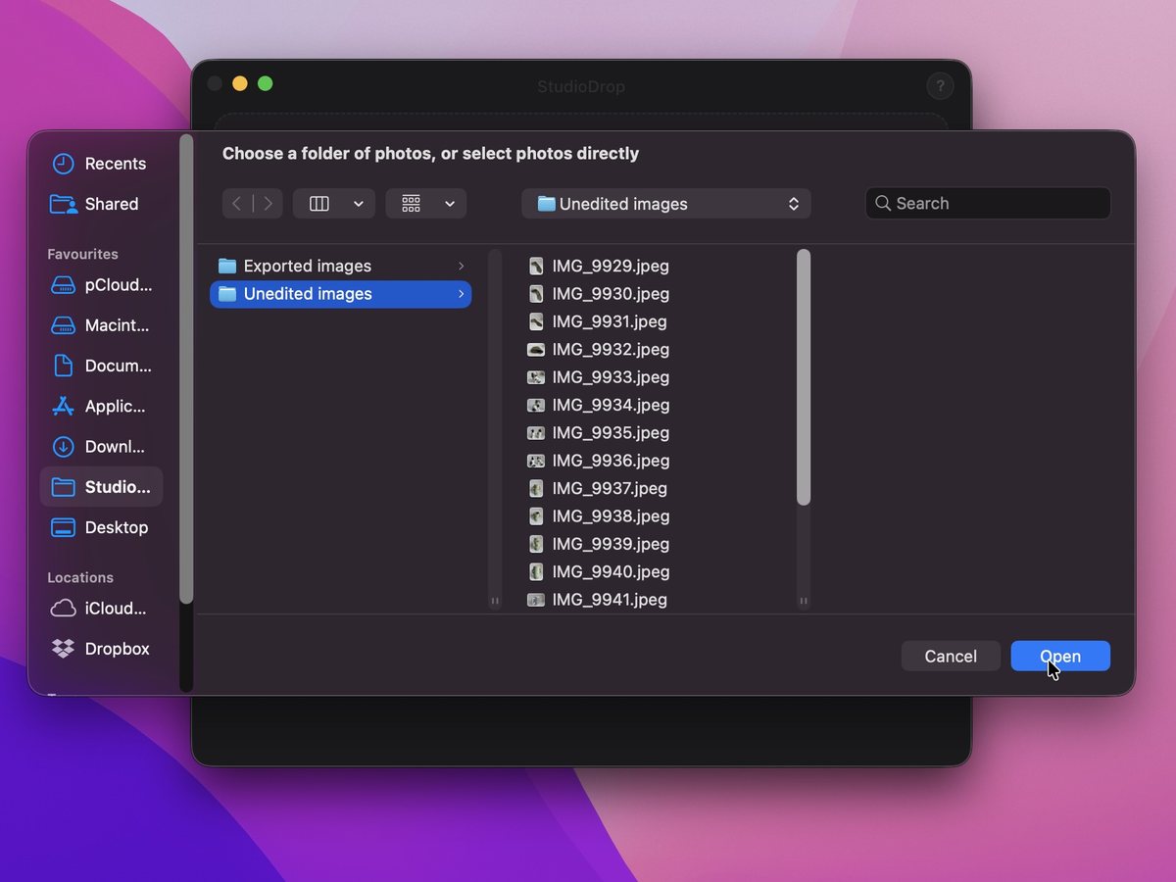This screenshot has height=882, width=1176.
Task: Click the sidebar scrollbar
Action: click(x=186, y=370)
